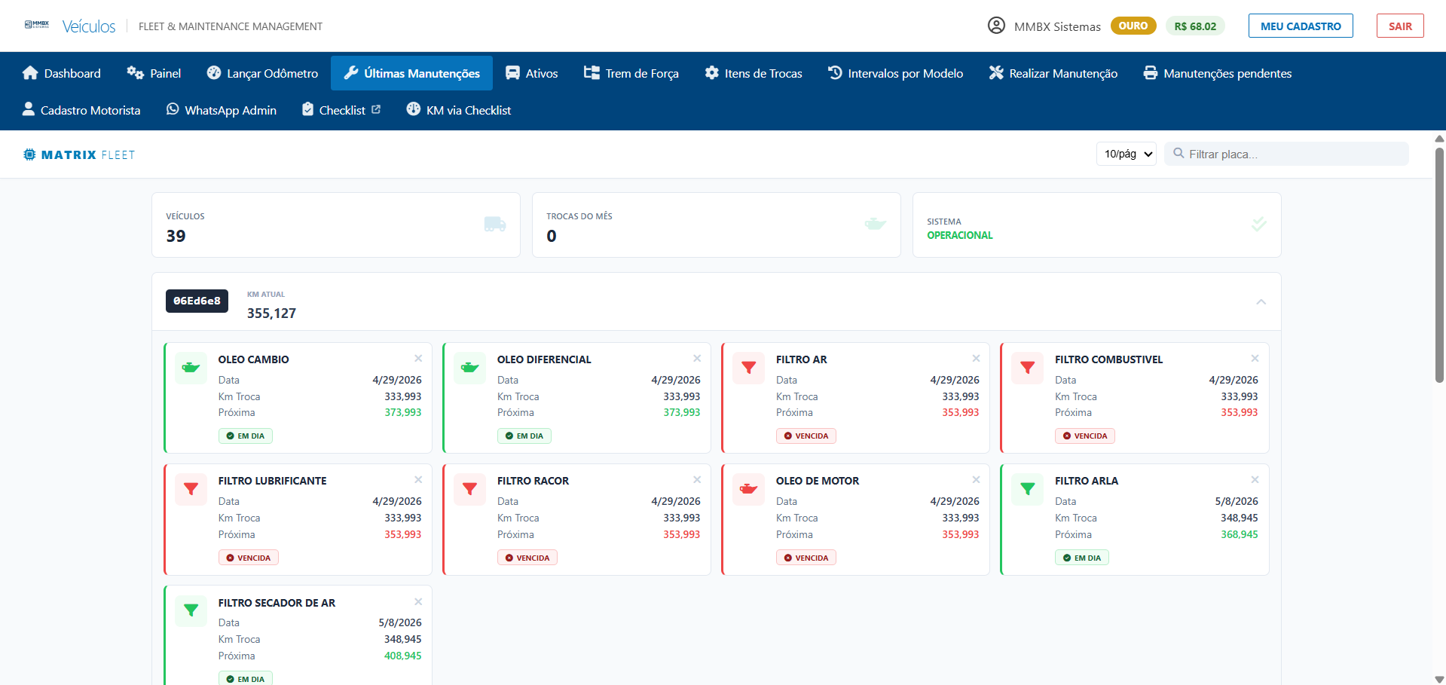Open the 10/pág page size dropdown
Image resolution: width=1446 pixels, height=685 pixels.
click(1126, 154)
